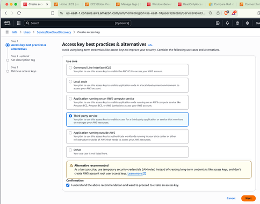Open AWS CloudShell icon in header
260x204 pixels.
click(x=218, y=23)
